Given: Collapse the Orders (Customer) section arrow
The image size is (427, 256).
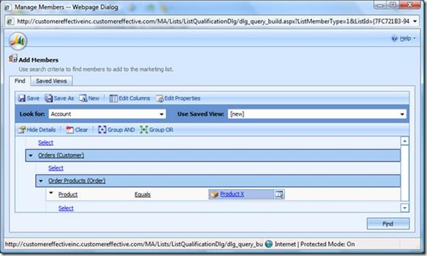Looking at the screenshot, I should (x=30, y=155).
